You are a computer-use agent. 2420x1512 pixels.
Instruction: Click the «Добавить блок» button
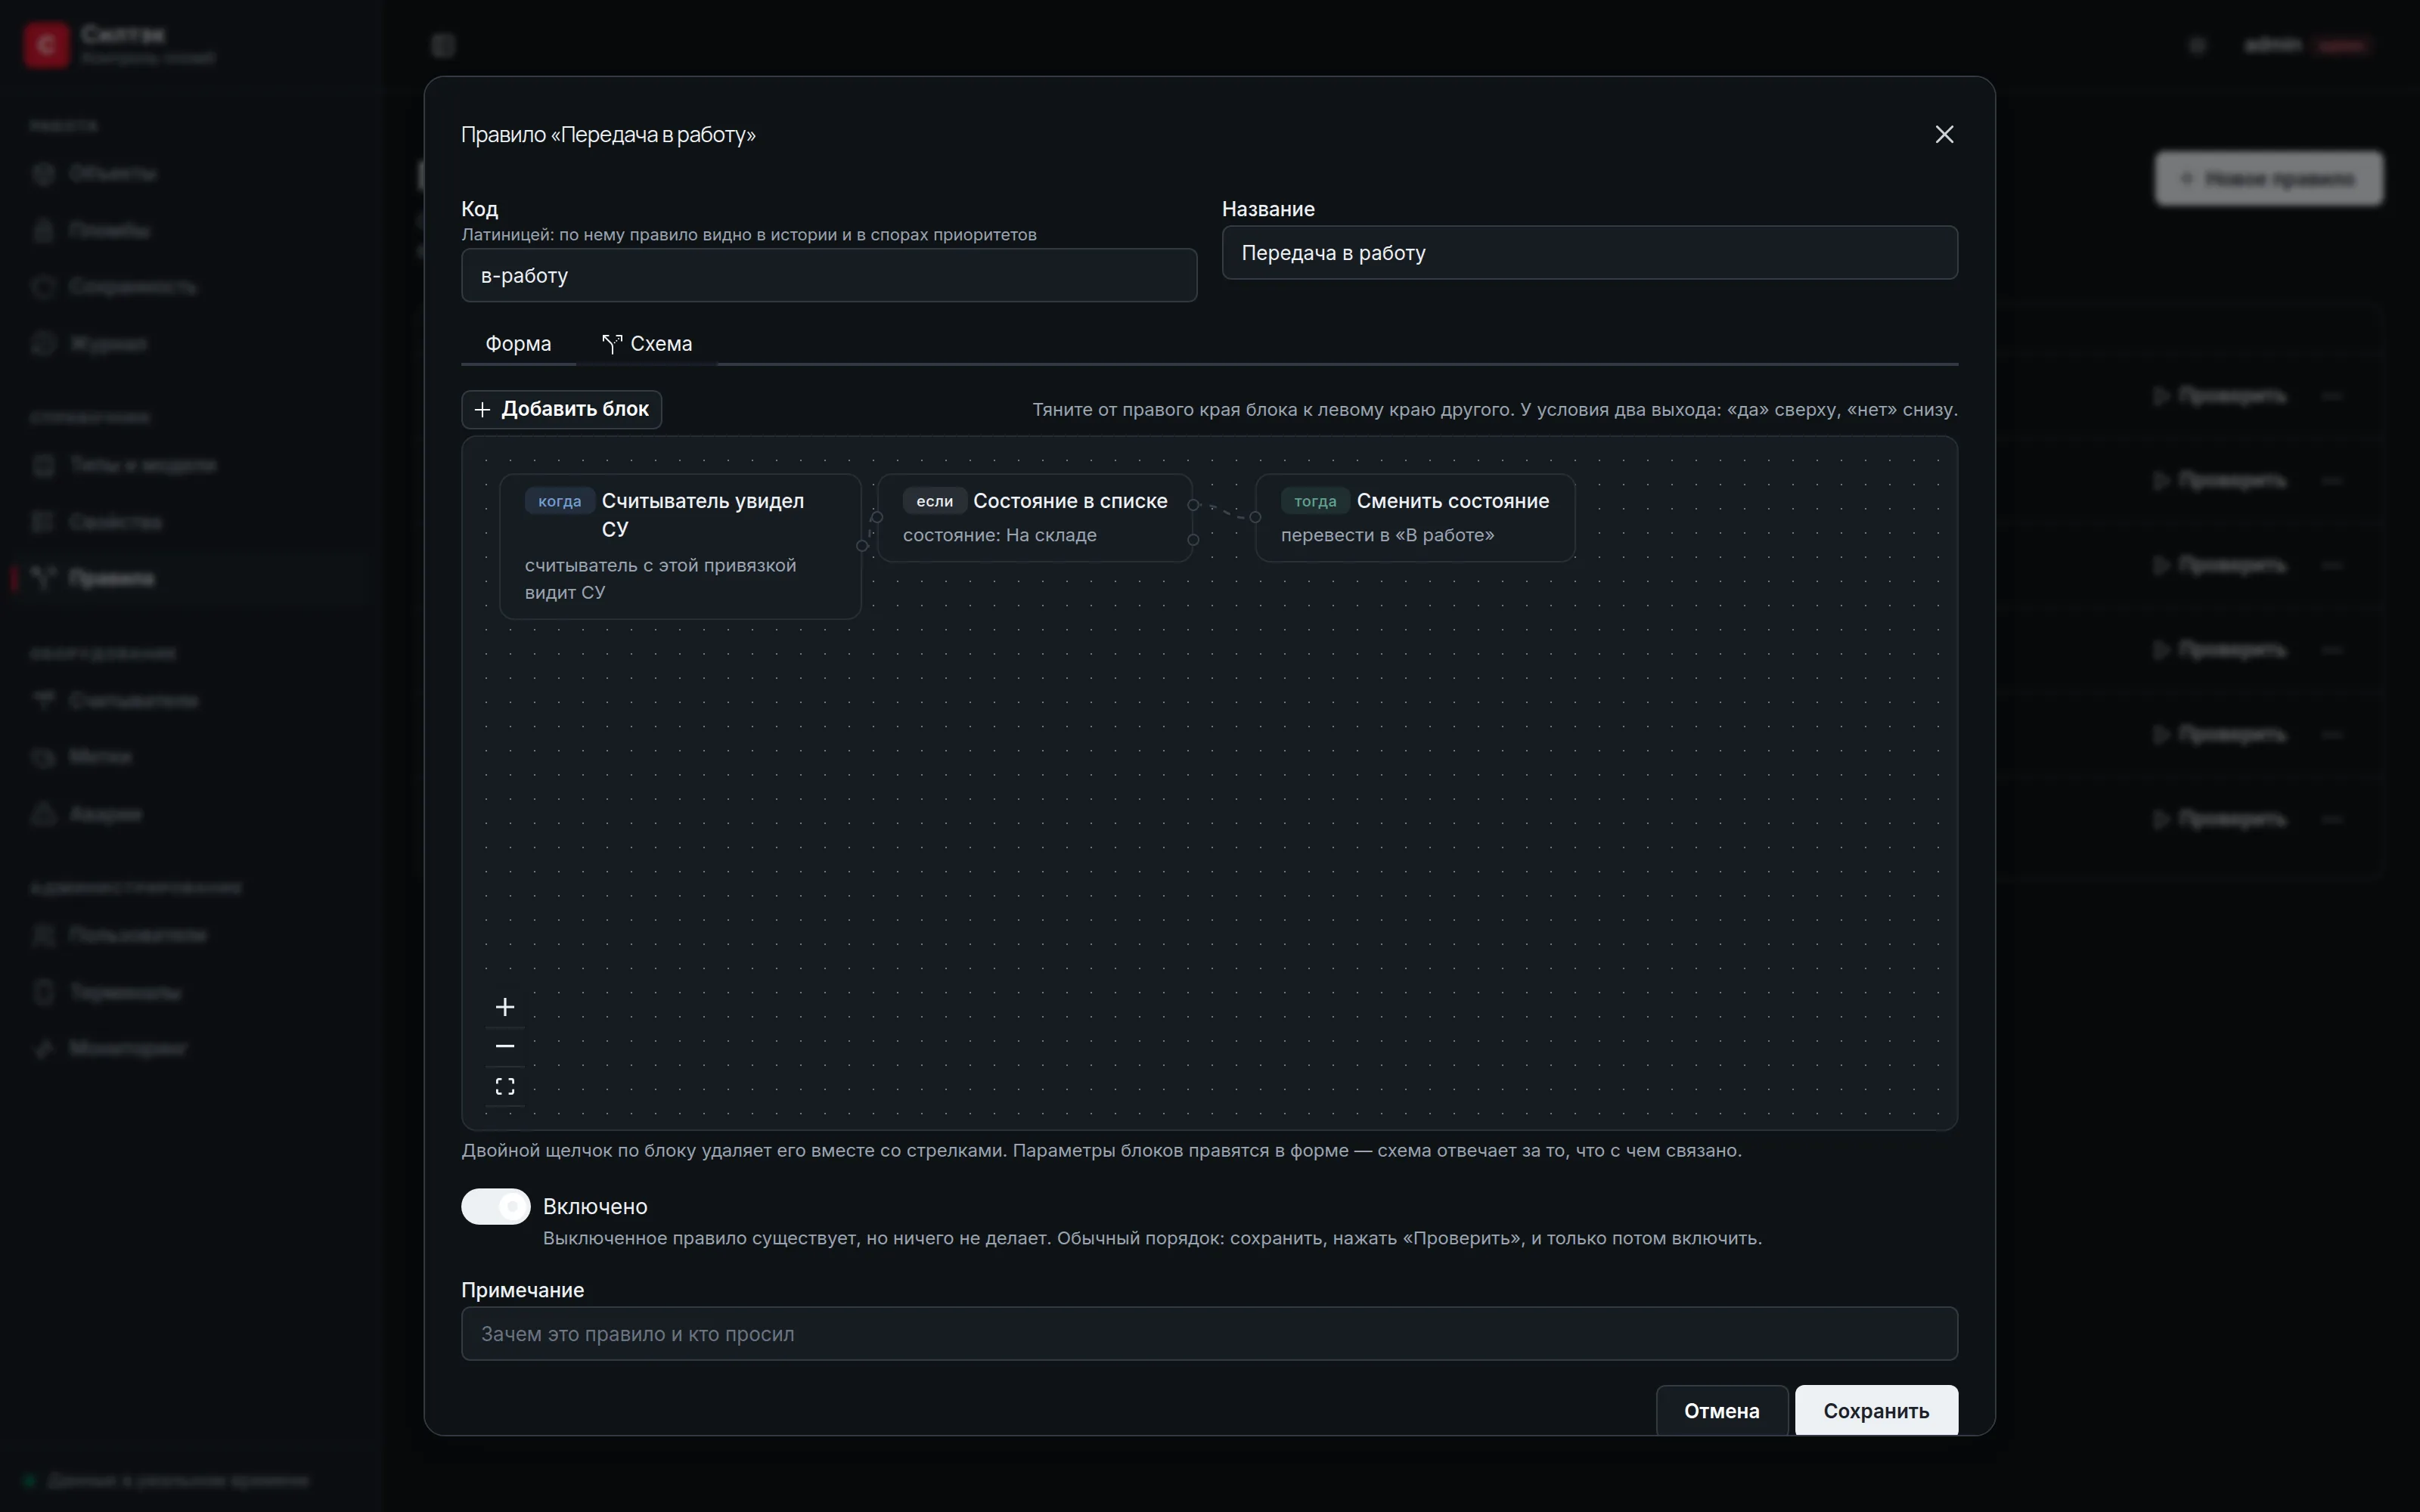pyautogui.click(x=561, y=409)
